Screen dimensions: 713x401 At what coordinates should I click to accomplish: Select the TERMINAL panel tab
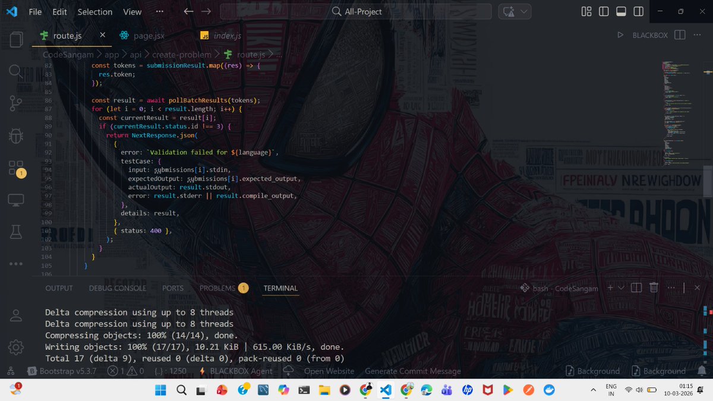tap(280, 288)
